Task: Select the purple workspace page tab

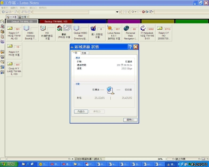Action: (x=124, y=22)
